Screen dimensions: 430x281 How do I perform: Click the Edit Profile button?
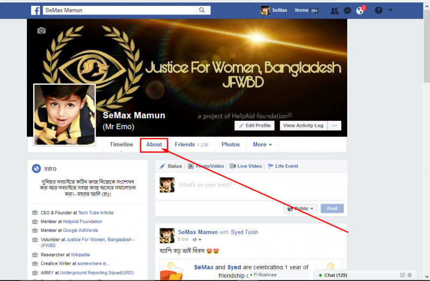(x=254, y=126)
